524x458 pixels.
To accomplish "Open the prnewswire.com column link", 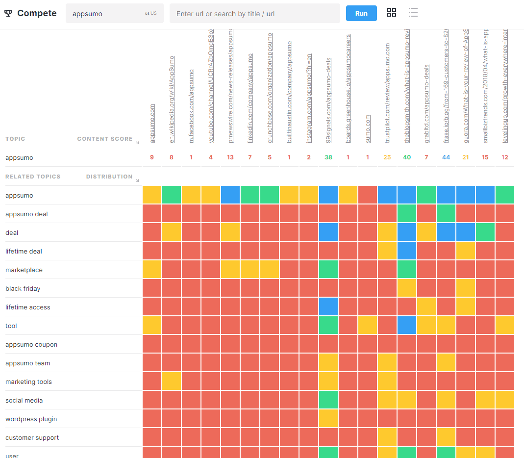I will (x=230, y=86).
